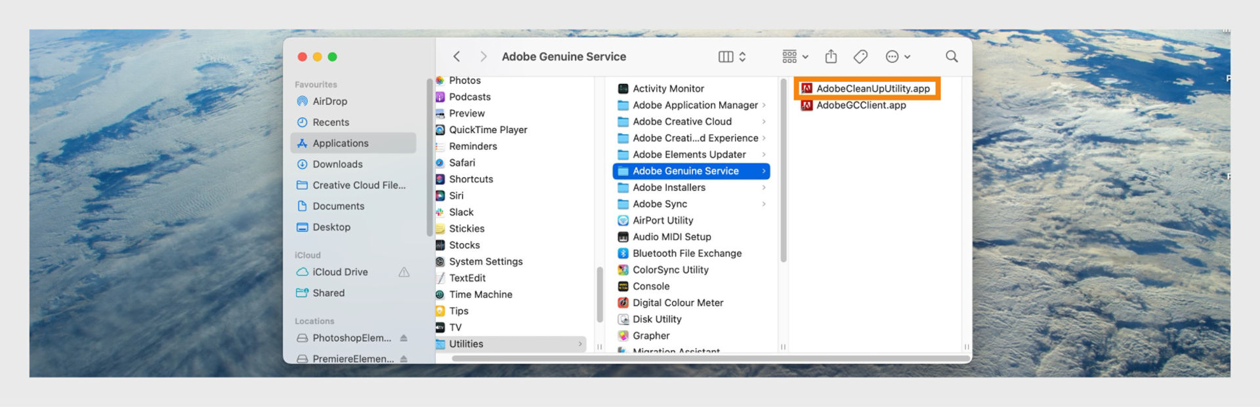Switch to column view using the view icon

click(x=726, y=57)
